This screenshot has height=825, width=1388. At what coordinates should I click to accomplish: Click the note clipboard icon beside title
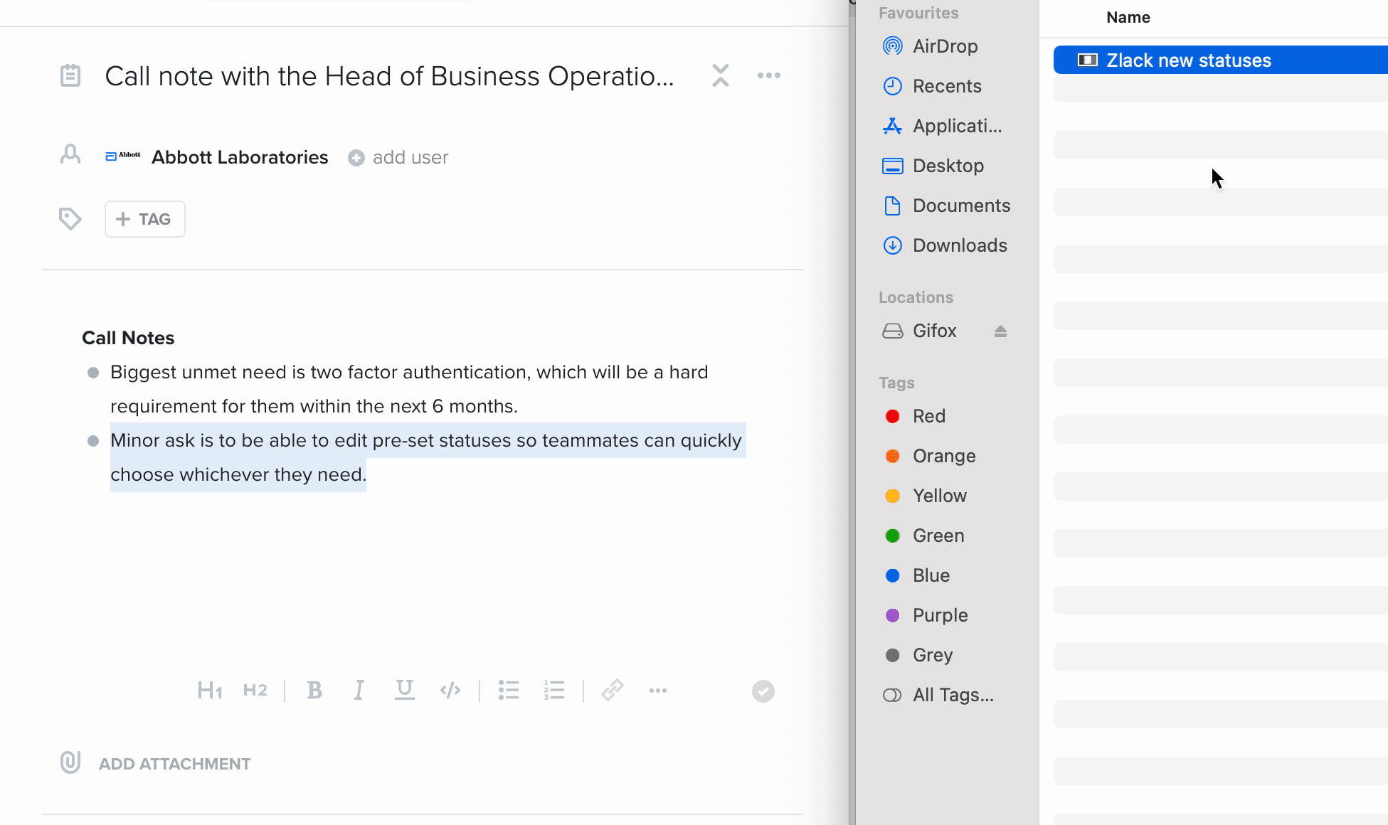tap(70, 75)
